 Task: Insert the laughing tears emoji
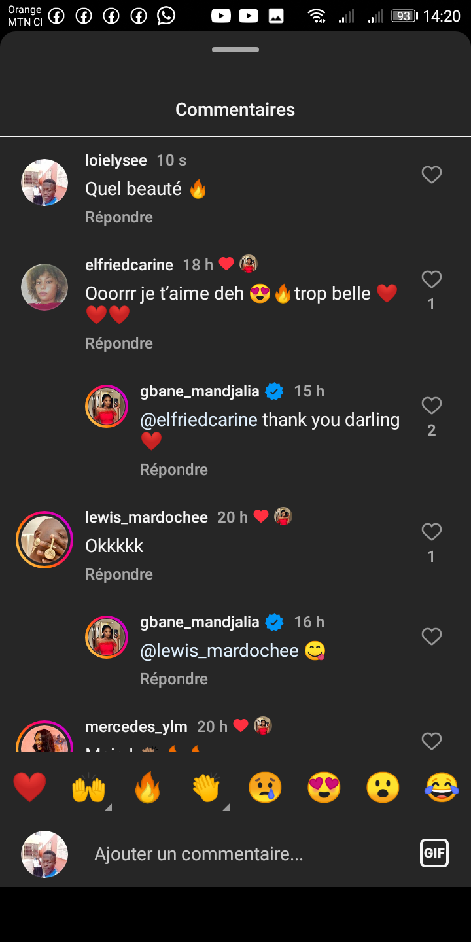pyautogui.click(x=442, y=787)
